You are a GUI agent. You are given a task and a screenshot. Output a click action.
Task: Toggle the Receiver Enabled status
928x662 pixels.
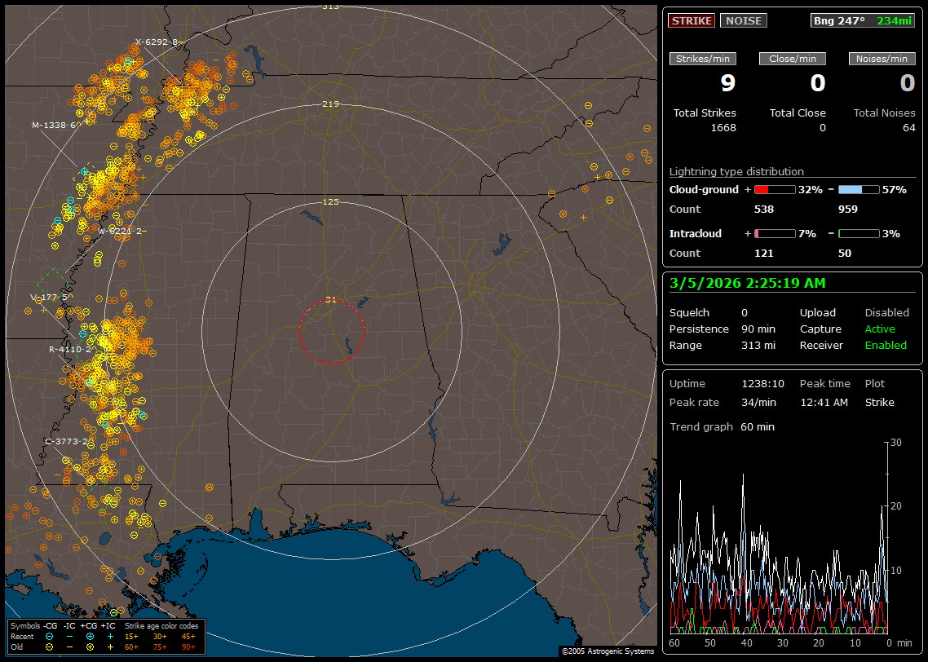click(x=886, y=346)
